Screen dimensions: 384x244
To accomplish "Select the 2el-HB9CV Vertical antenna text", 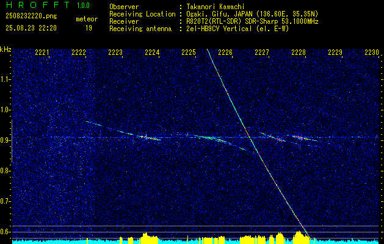I will [x=236, y=29].
